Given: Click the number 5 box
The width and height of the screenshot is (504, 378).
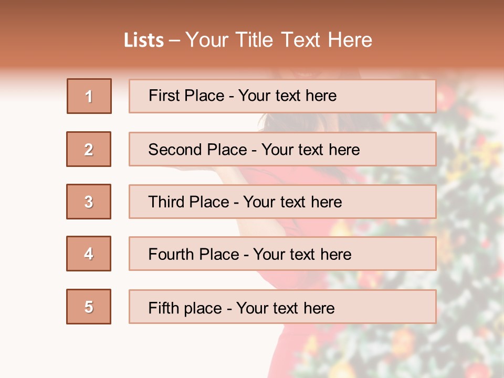Looking at the screenshot, I should (89, 307).
